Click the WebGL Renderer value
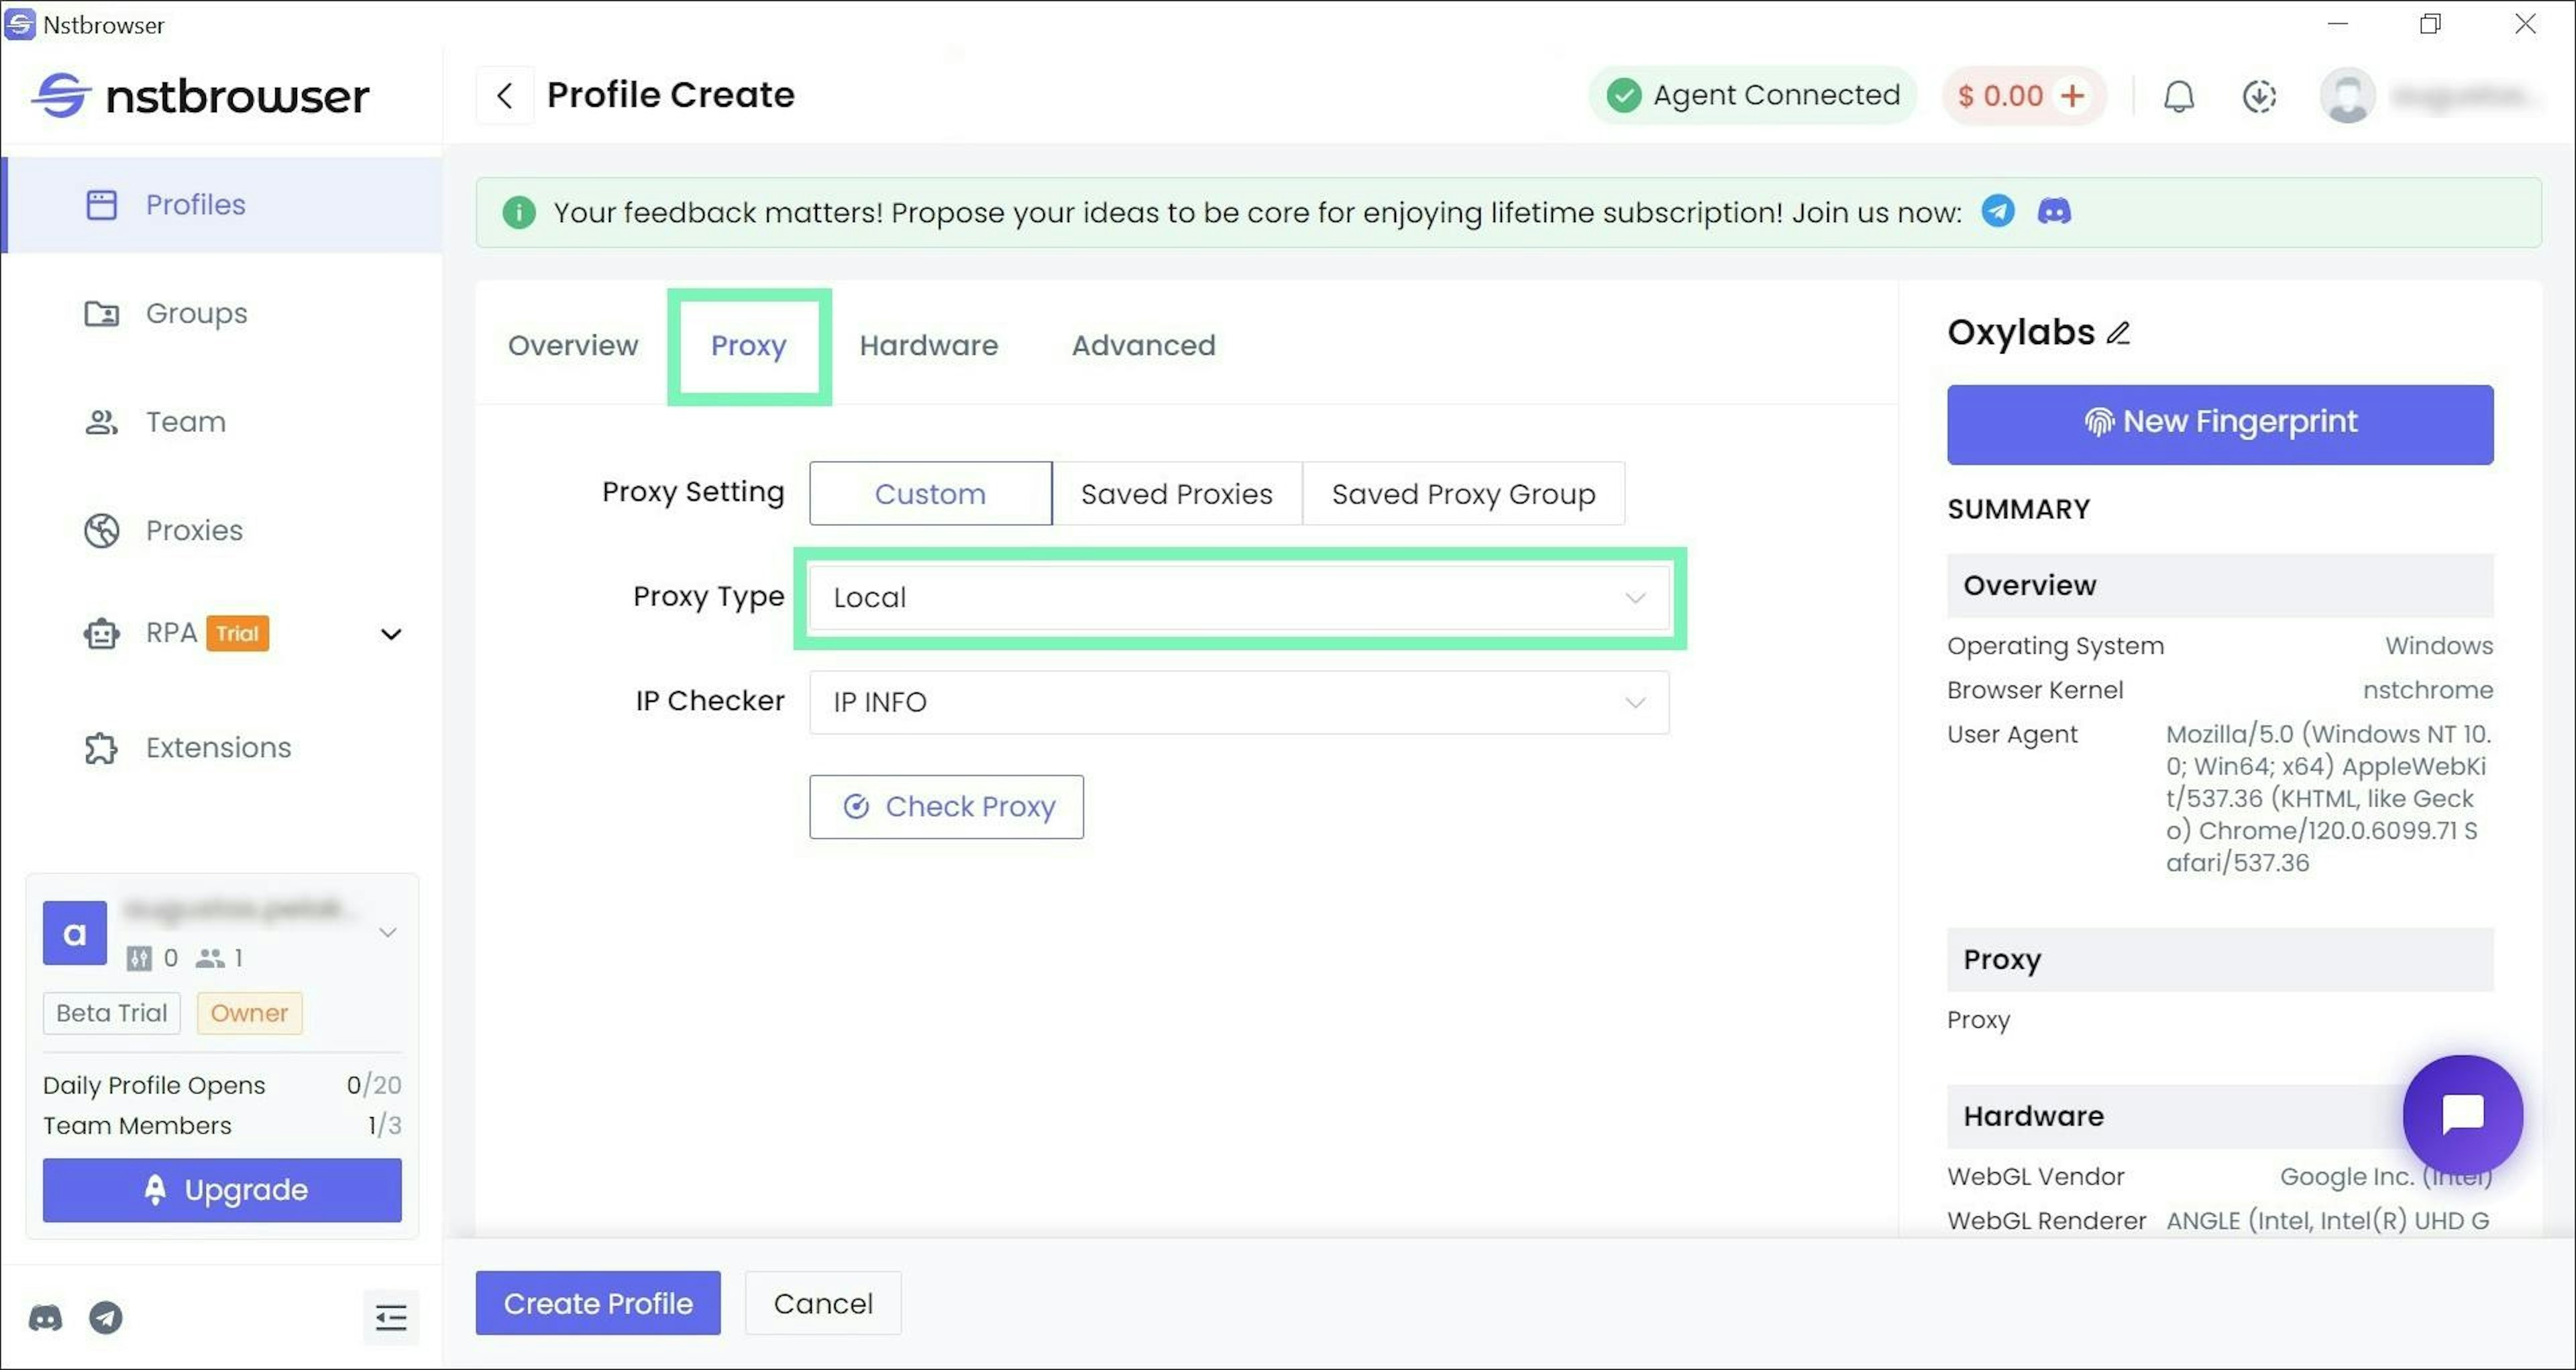Image resolution: width=2576 pixels, height=1370 pixels. coord(2327,1221)
